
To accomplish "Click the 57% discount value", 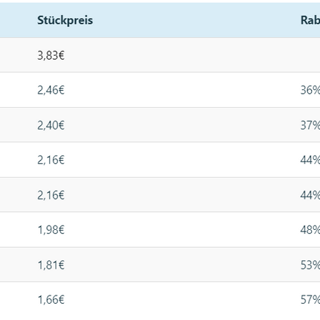I will click(310, 299).
